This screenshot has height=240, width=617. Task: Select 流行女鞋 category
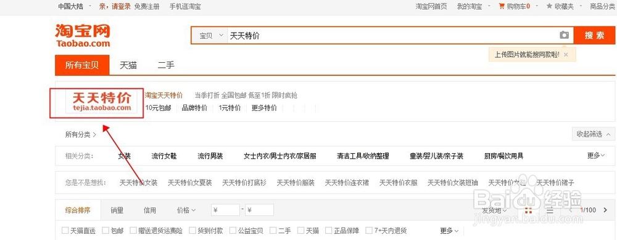coord(164,156)
